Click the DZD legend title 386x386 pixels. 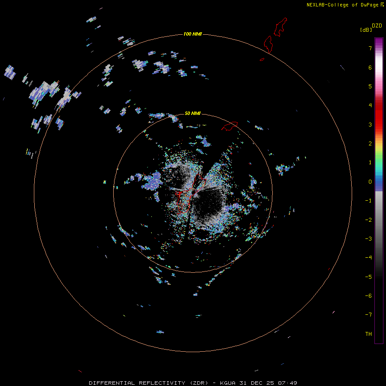377,26
